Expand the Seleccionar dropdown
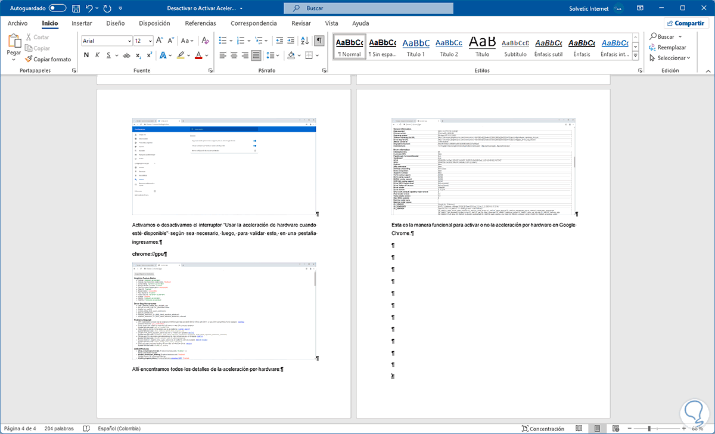The width and height of the screenshot is (715, 434). tap(670, 58)
